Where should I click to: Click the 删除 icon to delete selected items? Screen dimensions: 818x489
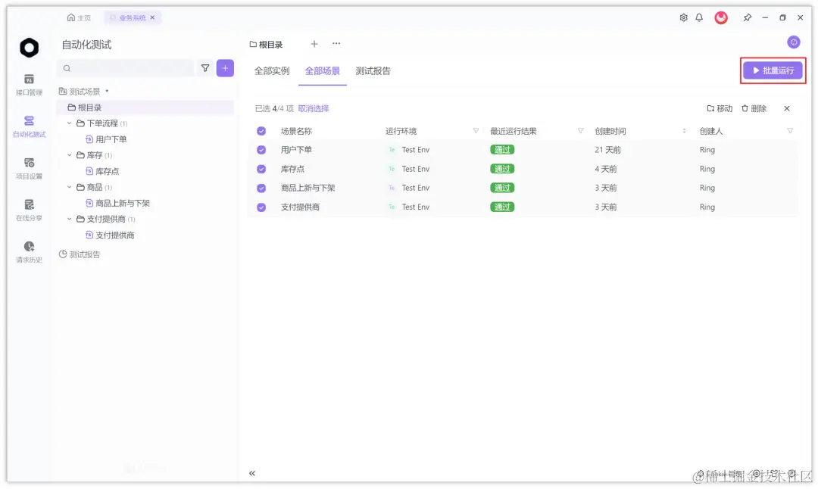pyautogui.click(x=754, y=108)
